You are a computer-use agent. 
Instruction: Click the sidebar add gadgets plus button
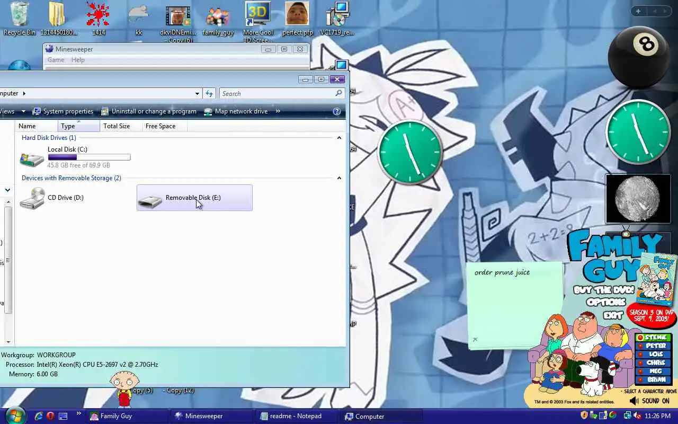(x=638, y=11)
